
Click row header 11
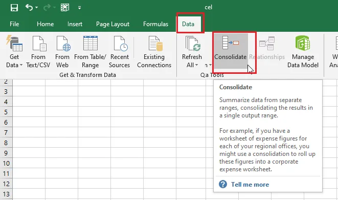tap(6, 174)
